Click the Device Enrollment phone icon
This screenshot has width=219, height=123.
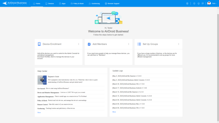point(39,44)
